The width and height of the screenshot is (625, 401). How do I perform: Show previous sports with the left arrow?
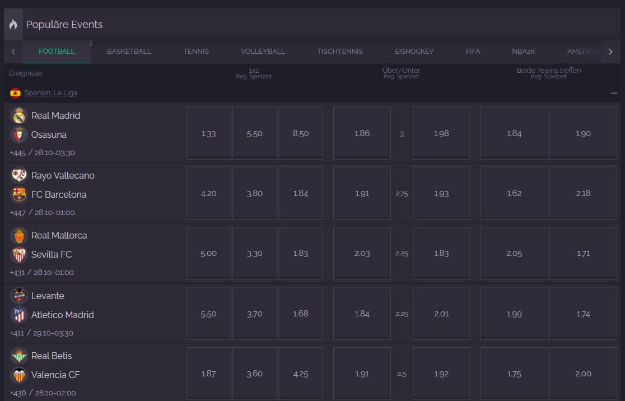[x=13, y=52]
